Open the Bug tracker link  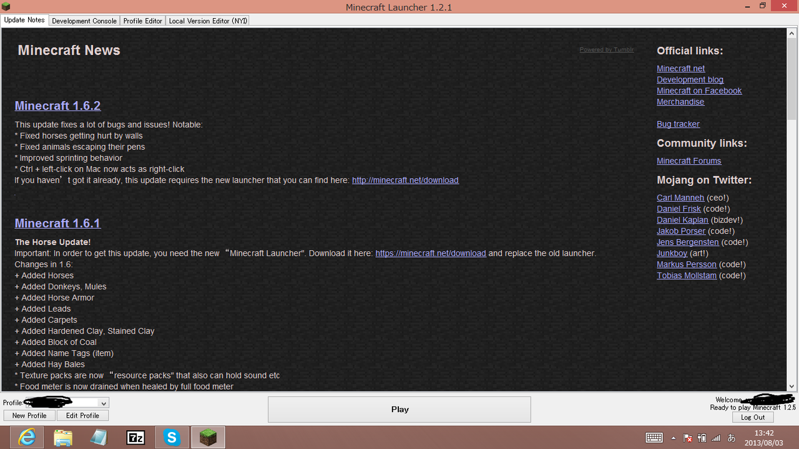coord(679,124)
